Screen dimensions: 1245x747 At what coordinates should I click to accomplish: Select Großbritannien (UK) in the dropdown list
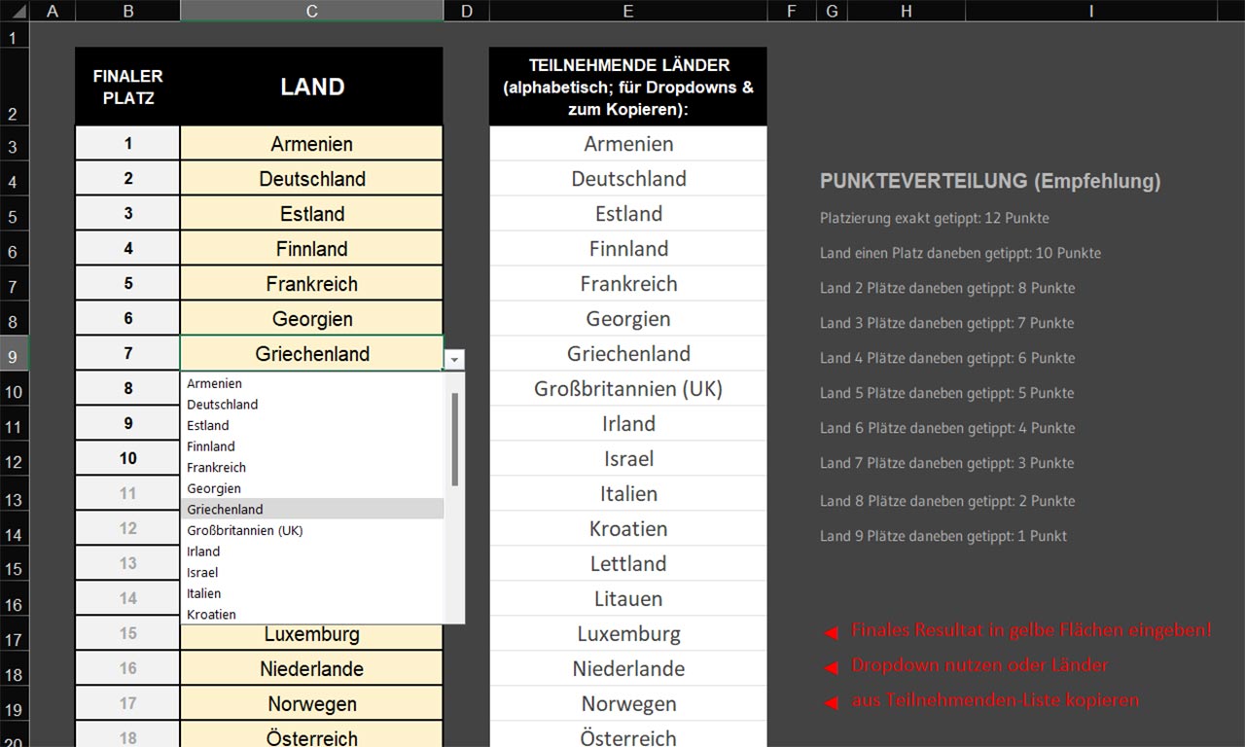tap(245, 530)
